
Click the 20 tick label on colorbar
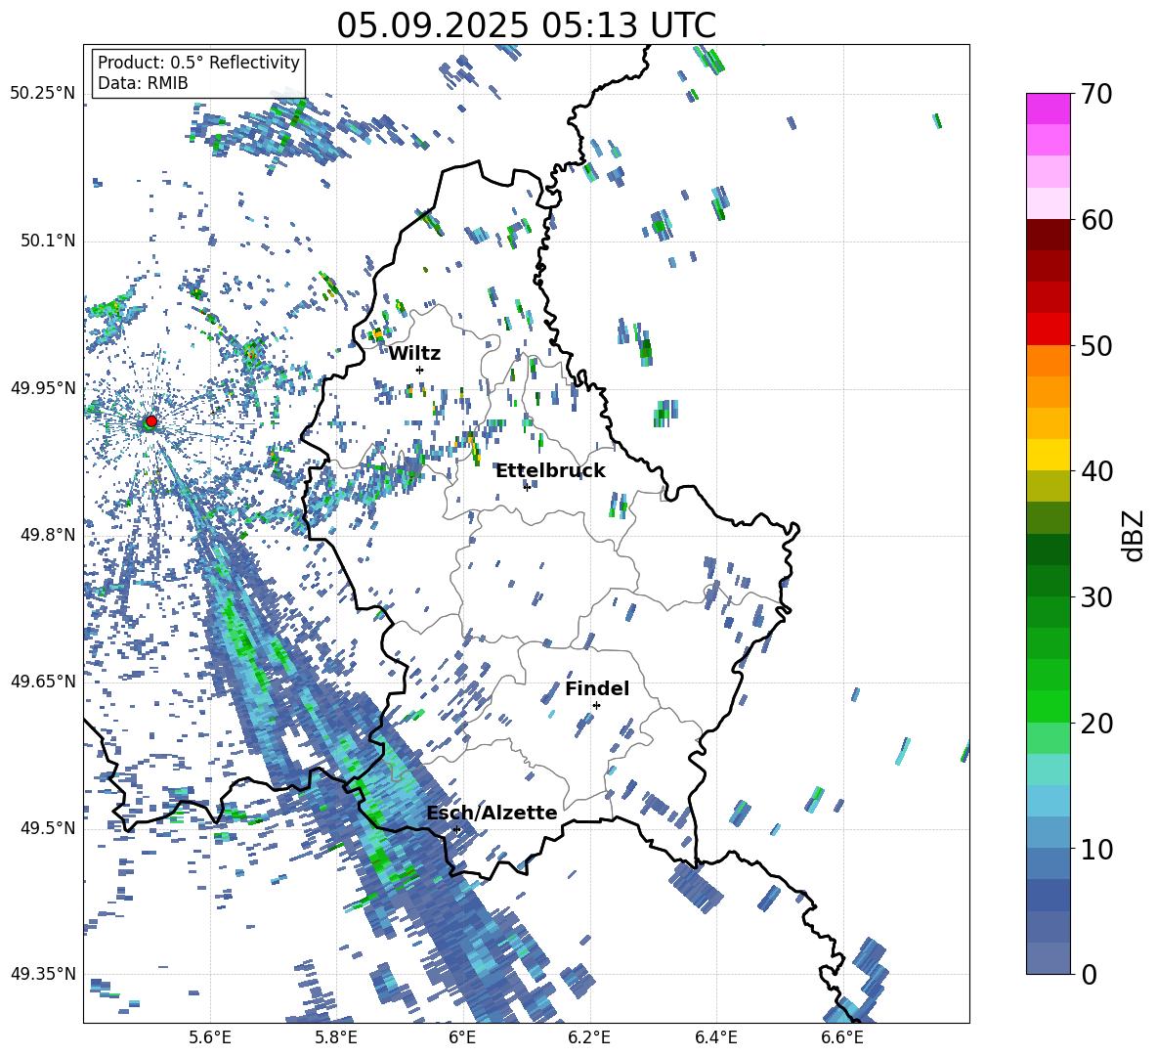point(1096,724)
